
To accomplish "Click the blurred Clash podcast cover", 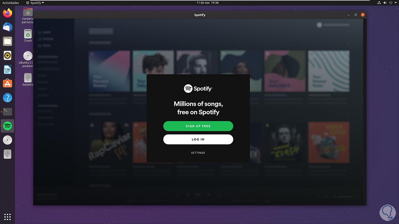I will (285, 142).
